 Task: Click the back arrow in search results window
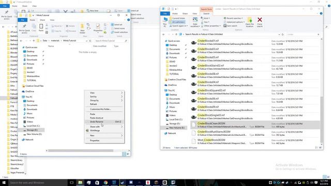(x=164, y=35)
